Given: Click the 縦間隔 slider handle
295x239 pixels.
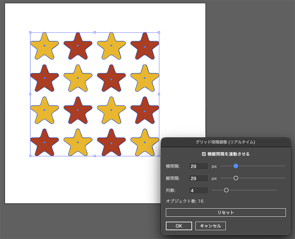Looking at the screenshot, I should click(x=236, y=178).
